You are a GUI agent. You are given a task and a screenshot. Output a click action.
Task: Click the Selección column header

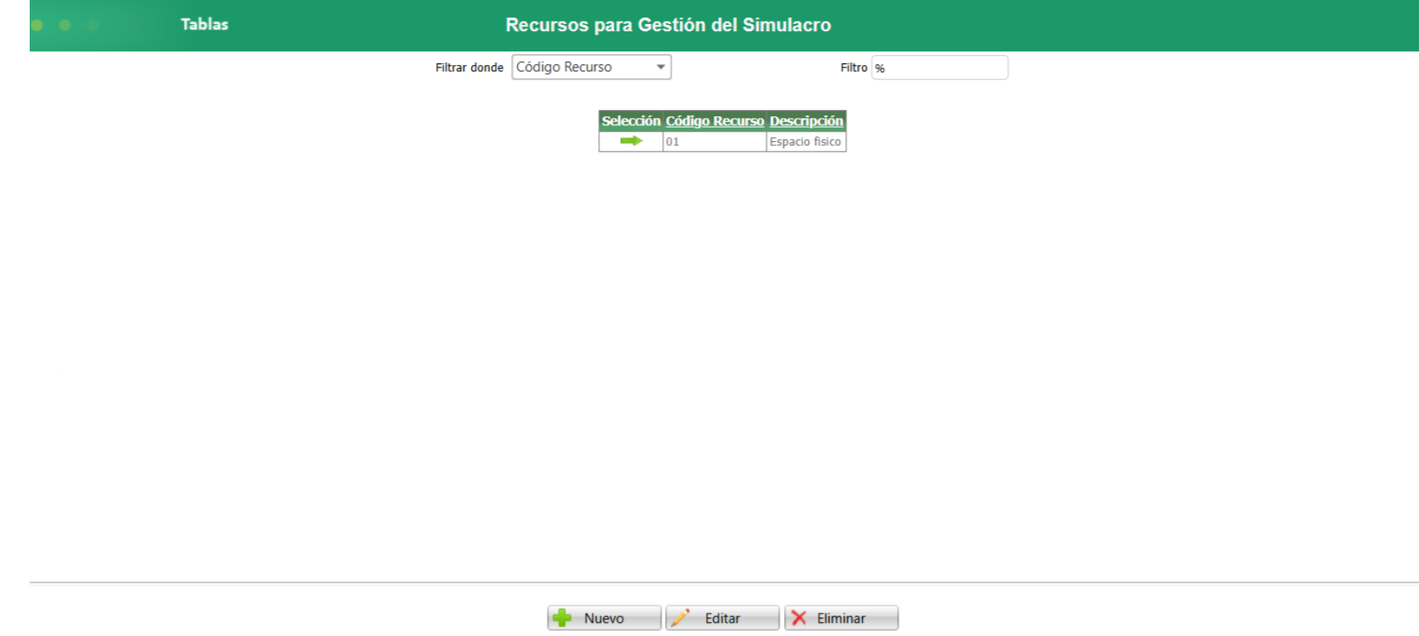(x=631, y=121)
